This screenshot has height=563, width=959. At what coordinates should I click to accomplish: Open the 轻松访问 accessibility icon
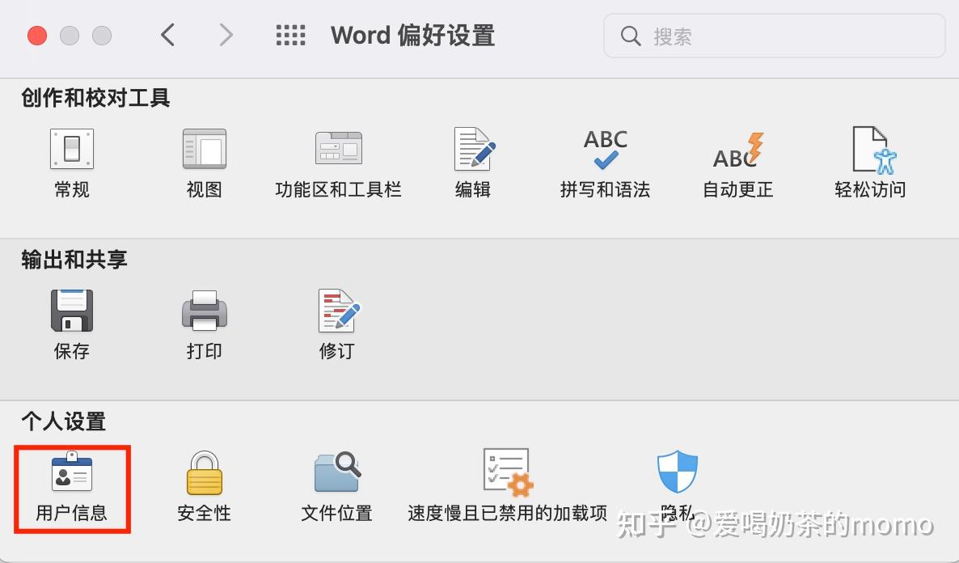pos(874,150)
